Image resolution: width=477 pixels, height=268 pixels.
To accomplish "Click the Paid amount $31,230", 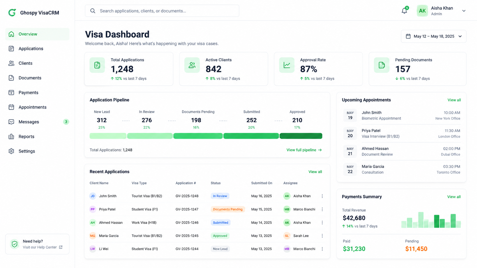I will coord(354,249).
